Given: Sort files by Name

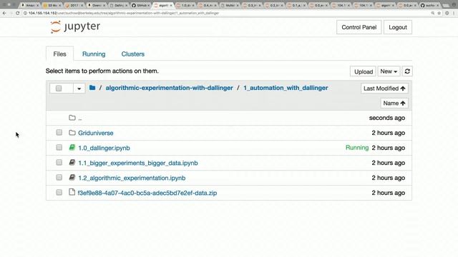Looking at the screenshot, I should tap(394, 103).
